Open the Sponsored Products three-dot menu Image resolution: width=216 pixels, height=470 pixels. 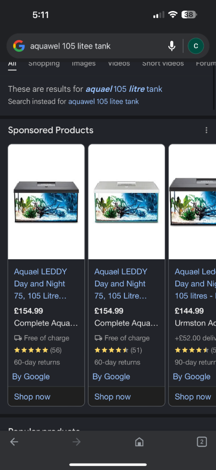206,130
